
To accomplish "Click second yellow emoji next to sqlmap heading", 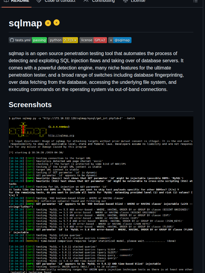I will pyautogui.click(x=56, y=22).
